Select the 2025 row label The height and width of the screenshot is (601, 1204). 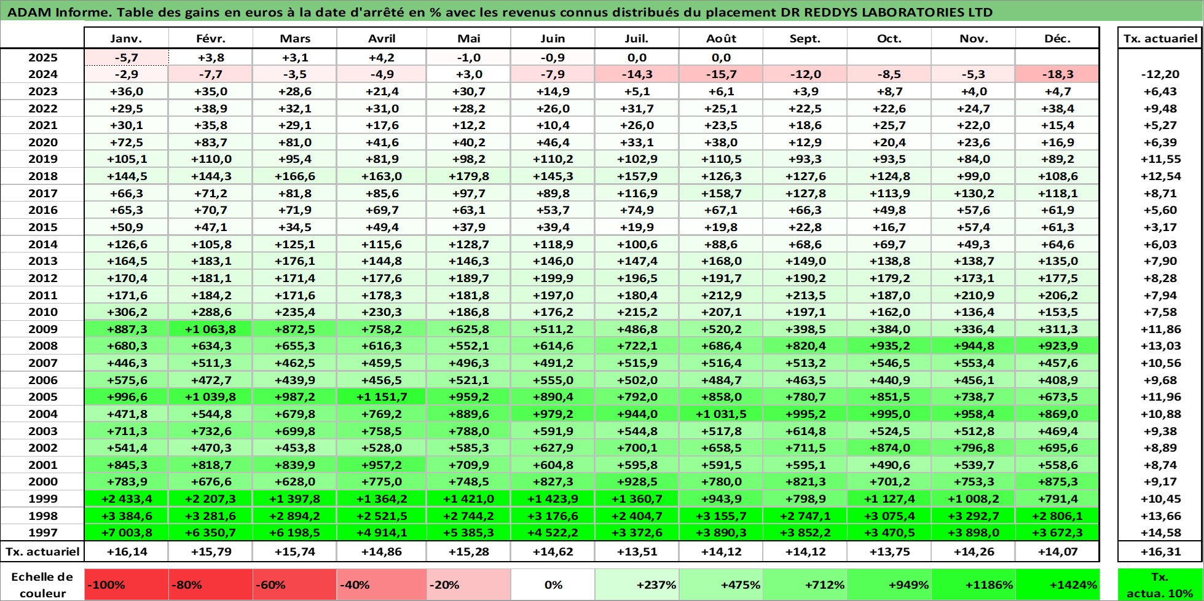tap(42, 57)
